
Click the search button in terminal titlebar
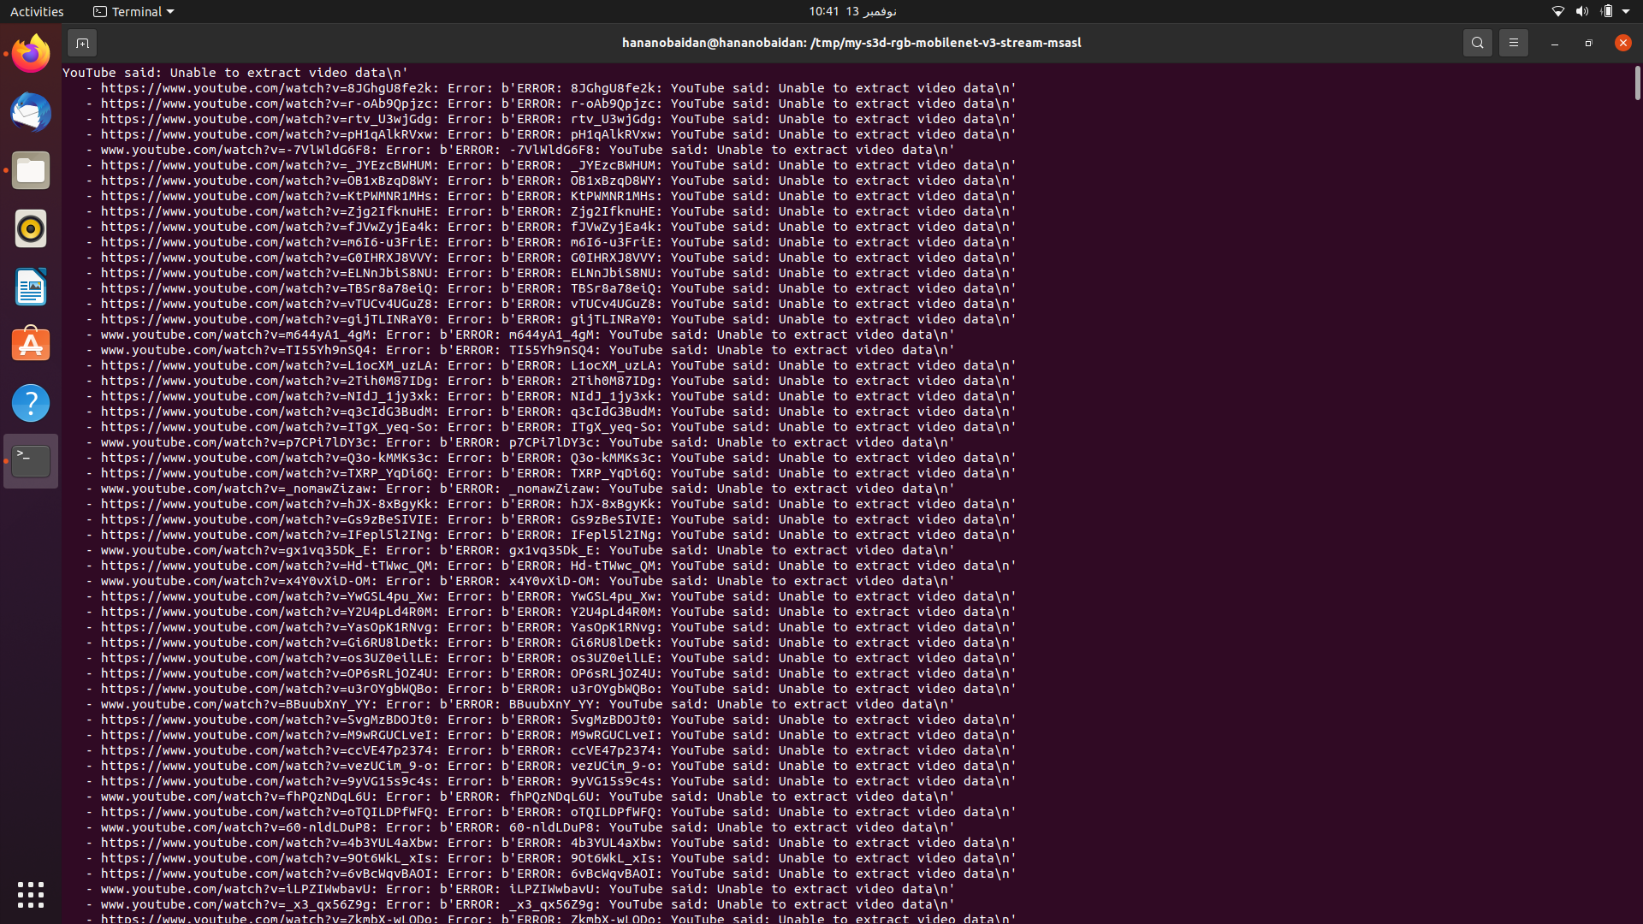tap(1477, 42)
